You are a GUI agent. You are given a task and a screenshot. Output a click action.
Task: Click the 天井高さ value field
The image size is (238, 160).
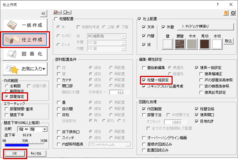tap(119, 92)
